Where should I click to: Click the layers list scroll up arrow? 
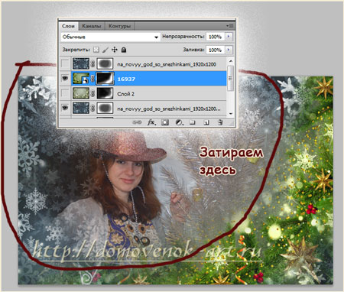coord(231,61)
